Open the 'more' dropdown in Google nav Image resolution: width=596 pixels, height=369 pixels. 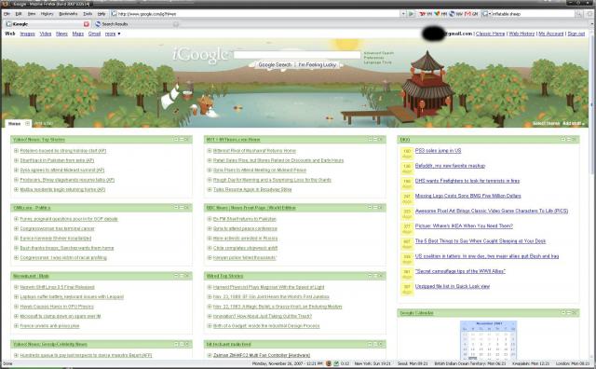click(113, 34)
